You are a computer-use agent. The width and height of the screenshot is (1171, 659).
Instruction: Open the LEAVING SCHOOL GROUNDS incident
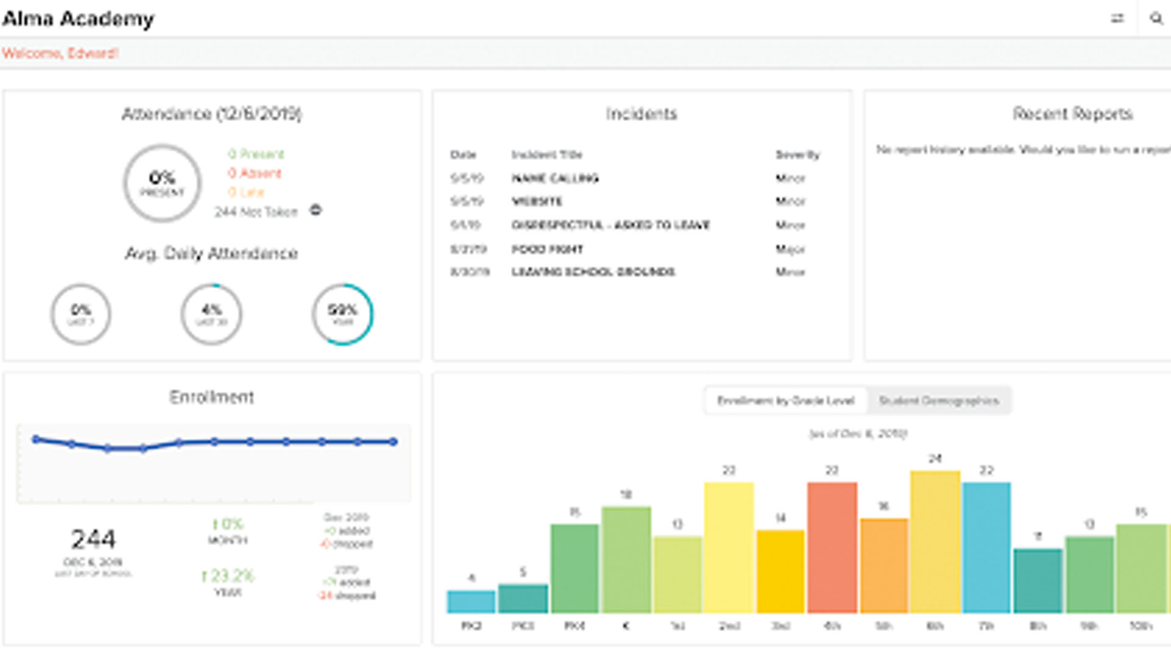(x=593, y=272)
